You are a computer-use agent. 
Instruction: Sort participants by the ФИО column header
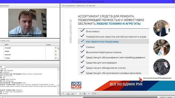click(x=25, y=45)
